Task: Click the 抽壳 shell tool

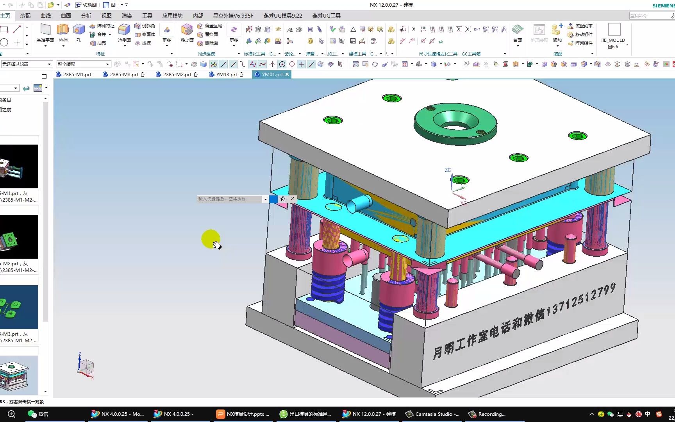Action: 98,43
